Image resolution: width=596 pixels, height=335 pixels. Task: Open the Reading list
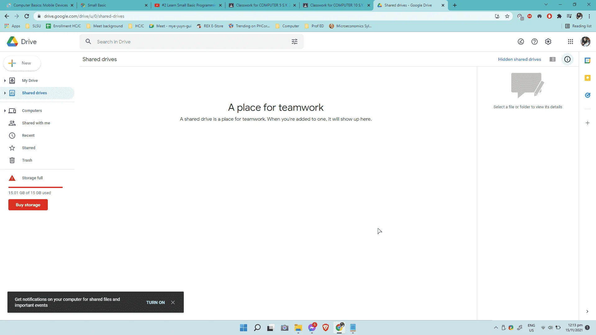tap(578, 26)
